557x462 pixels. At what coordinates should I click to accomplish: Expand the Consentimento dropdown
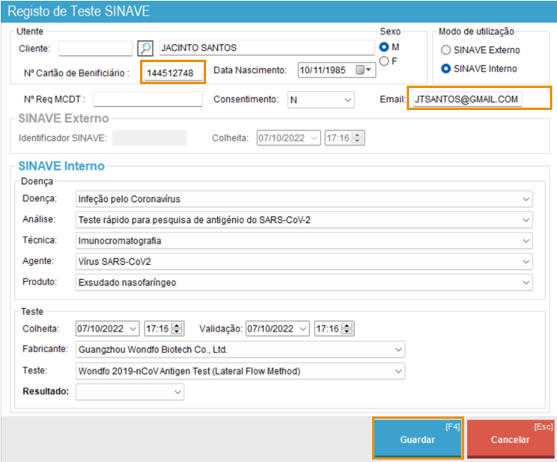coord(348,100)
